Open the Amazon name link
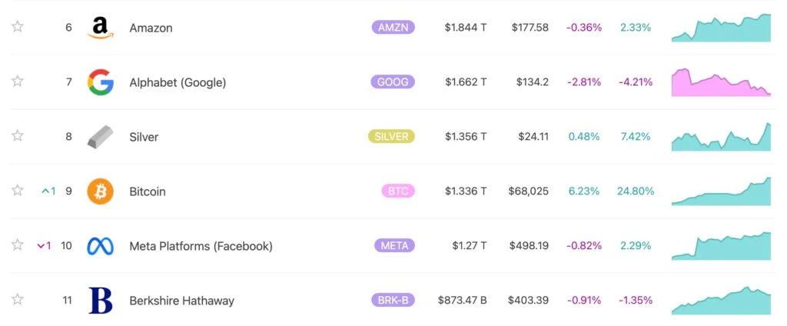The height and width of the screenshot is (326, 787). point(151,28)
